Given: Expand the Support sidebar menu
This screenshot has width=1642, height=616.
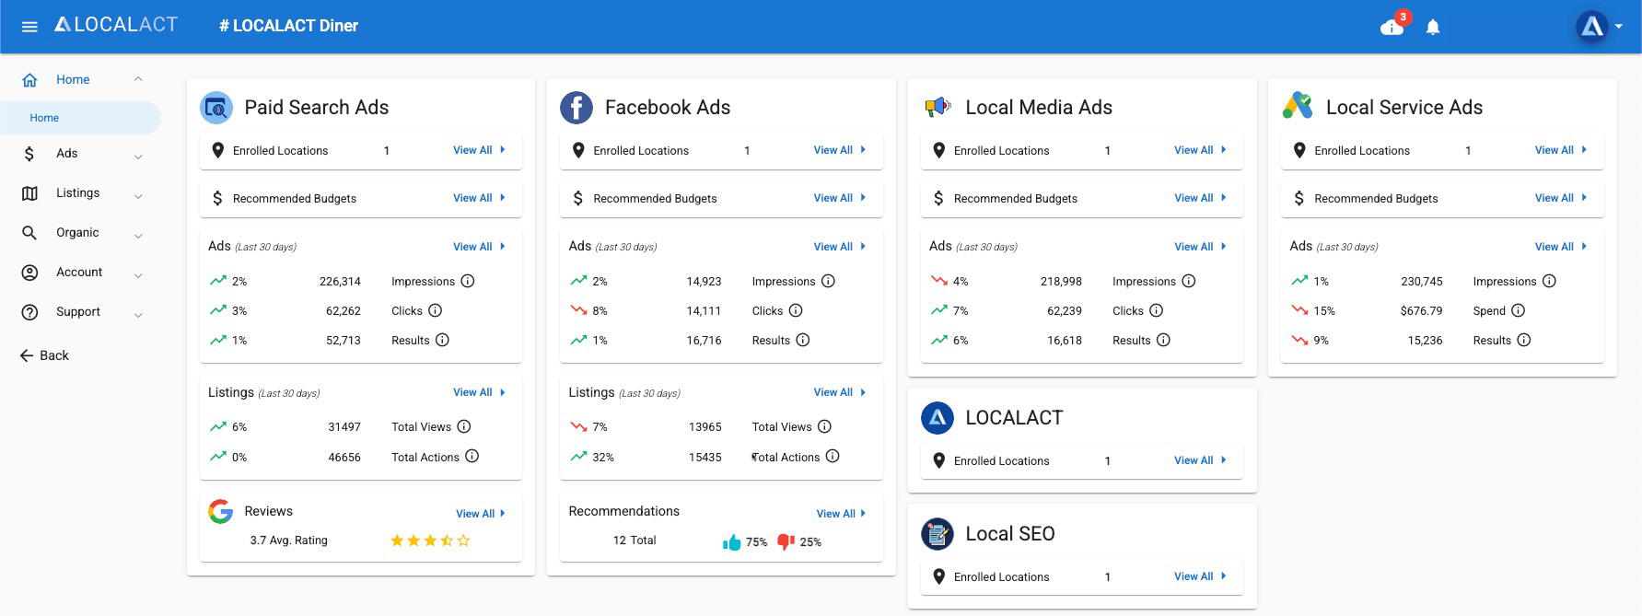Looking at the screenshot, I should (138, 315).
